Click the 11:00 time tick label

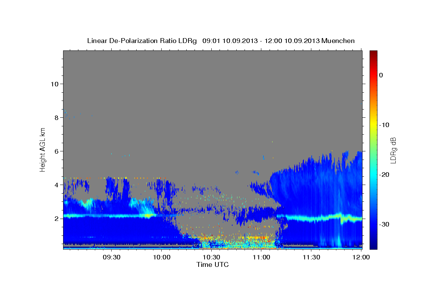coord(261,257)
